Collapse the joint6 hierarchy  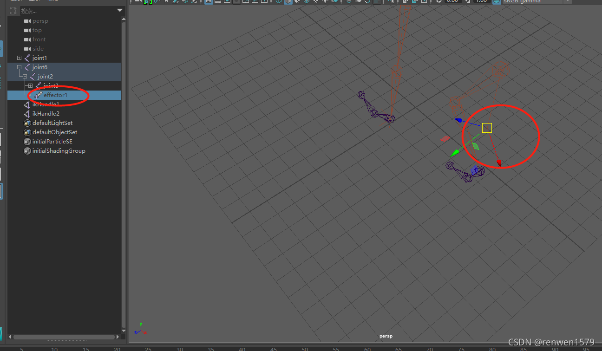coord(19,67)
